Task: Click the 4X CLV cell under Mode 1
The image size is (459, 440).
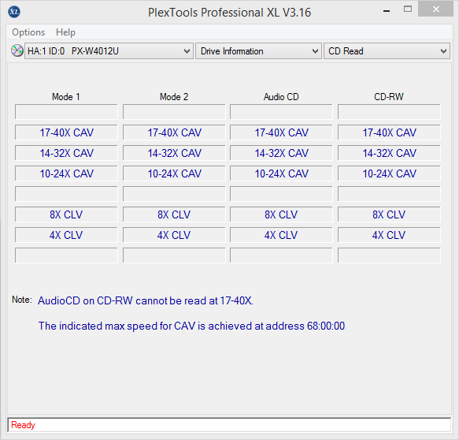Action: 66,235
